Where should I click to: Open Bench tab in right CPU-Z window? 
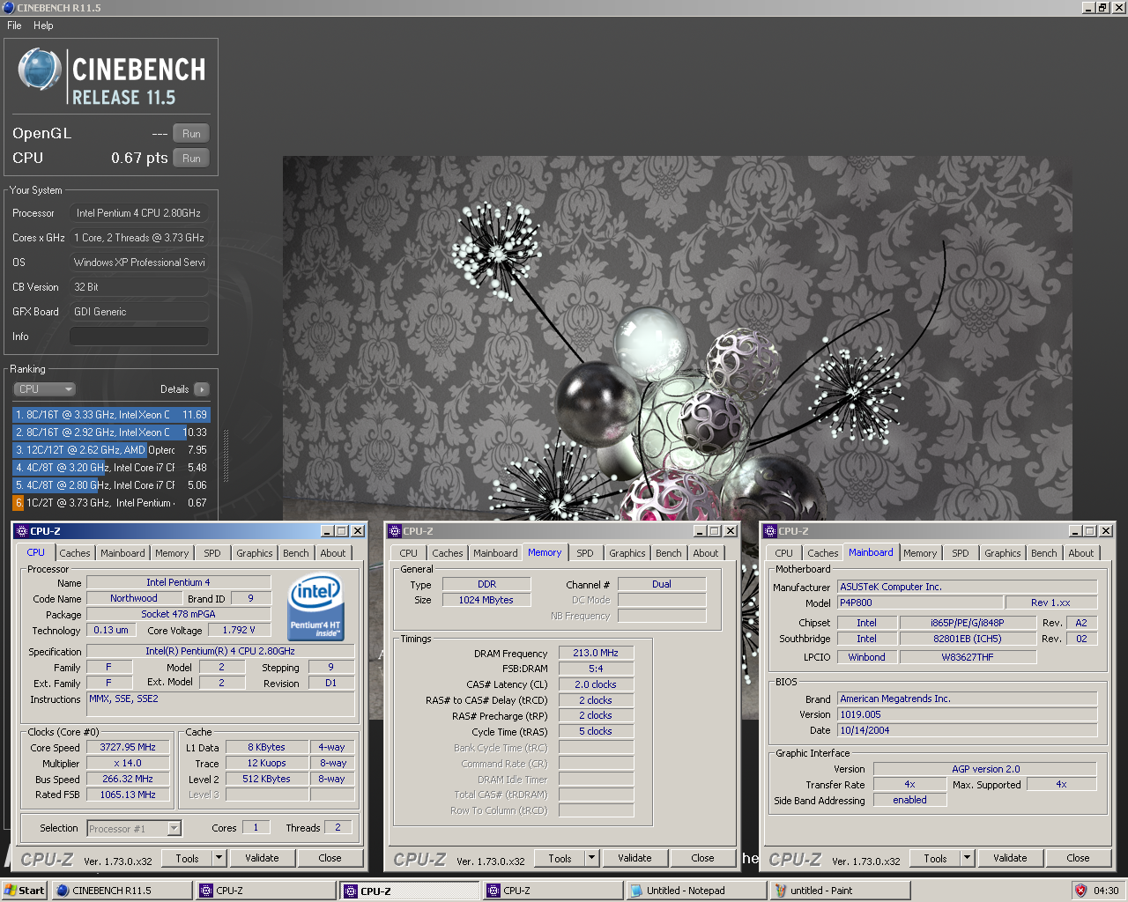[x=1044, y=553]
